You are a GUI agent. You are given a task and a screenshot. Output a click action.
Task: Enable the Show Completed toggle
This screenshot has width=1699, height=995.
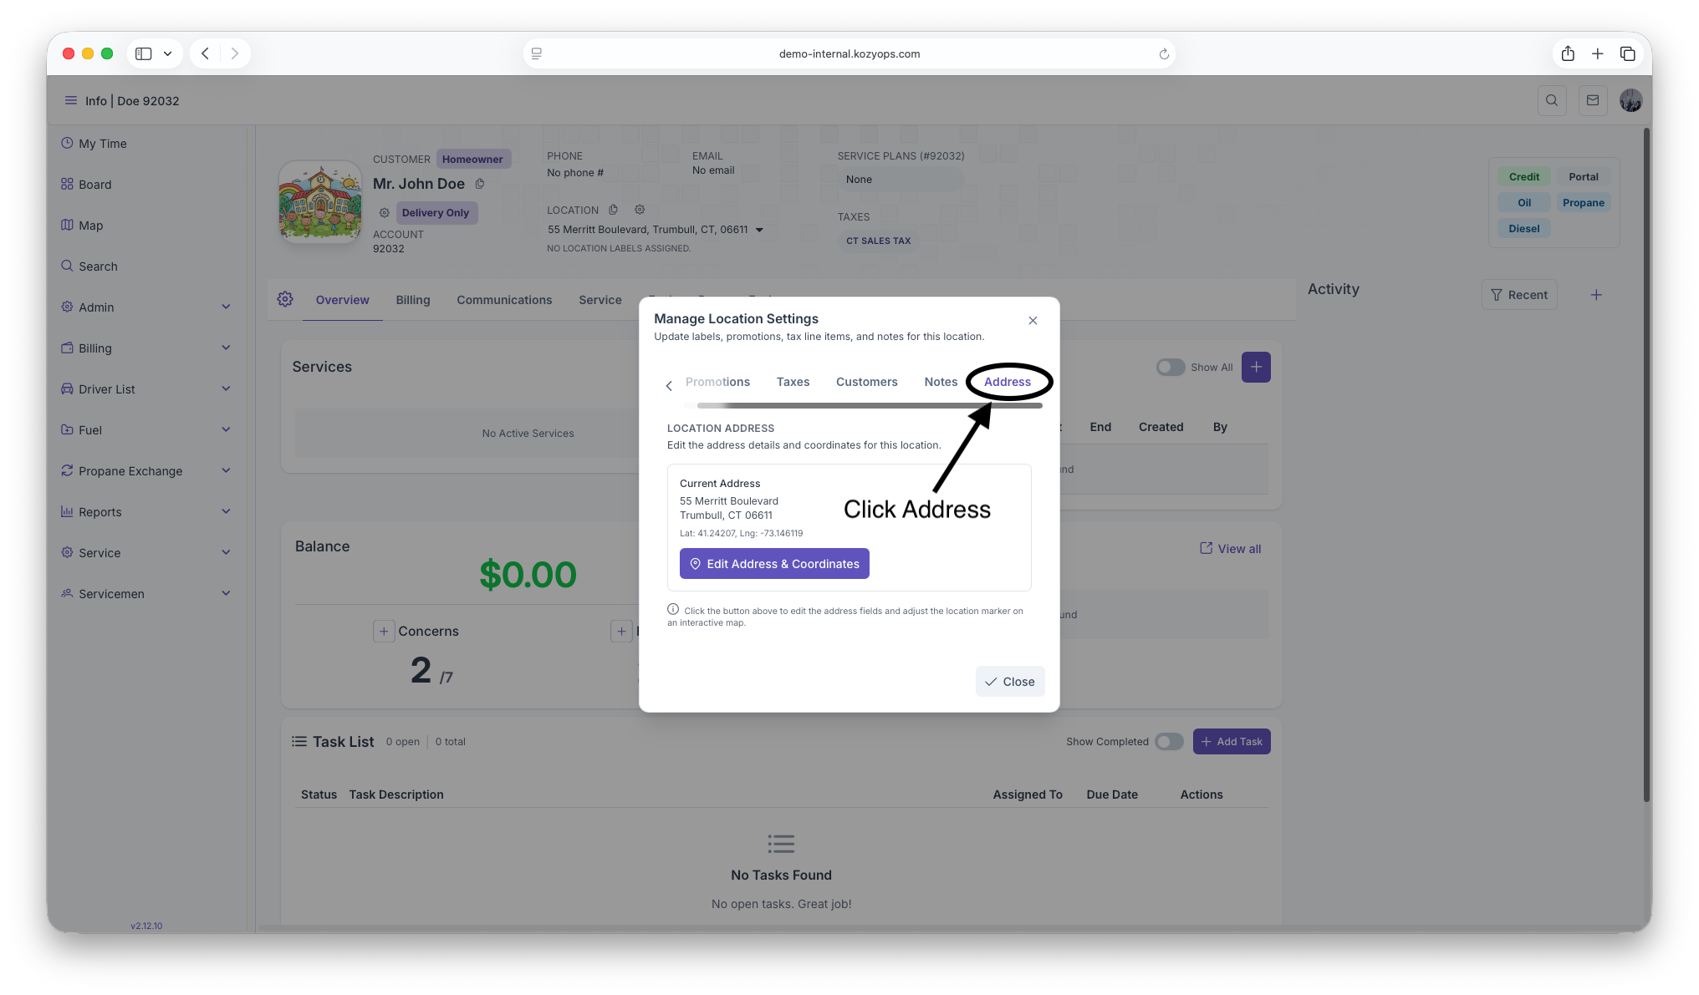point(1168,741)
